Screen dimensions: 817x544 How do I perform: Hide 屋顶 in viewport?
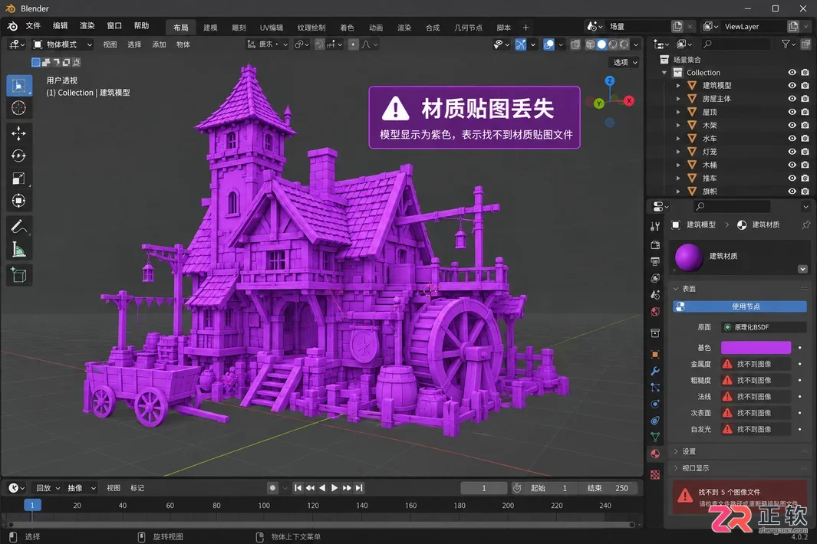[x=792, y=112]
